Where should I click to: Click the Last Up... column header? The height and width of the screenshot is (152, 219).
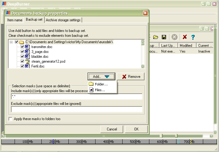tap(168, 46)
